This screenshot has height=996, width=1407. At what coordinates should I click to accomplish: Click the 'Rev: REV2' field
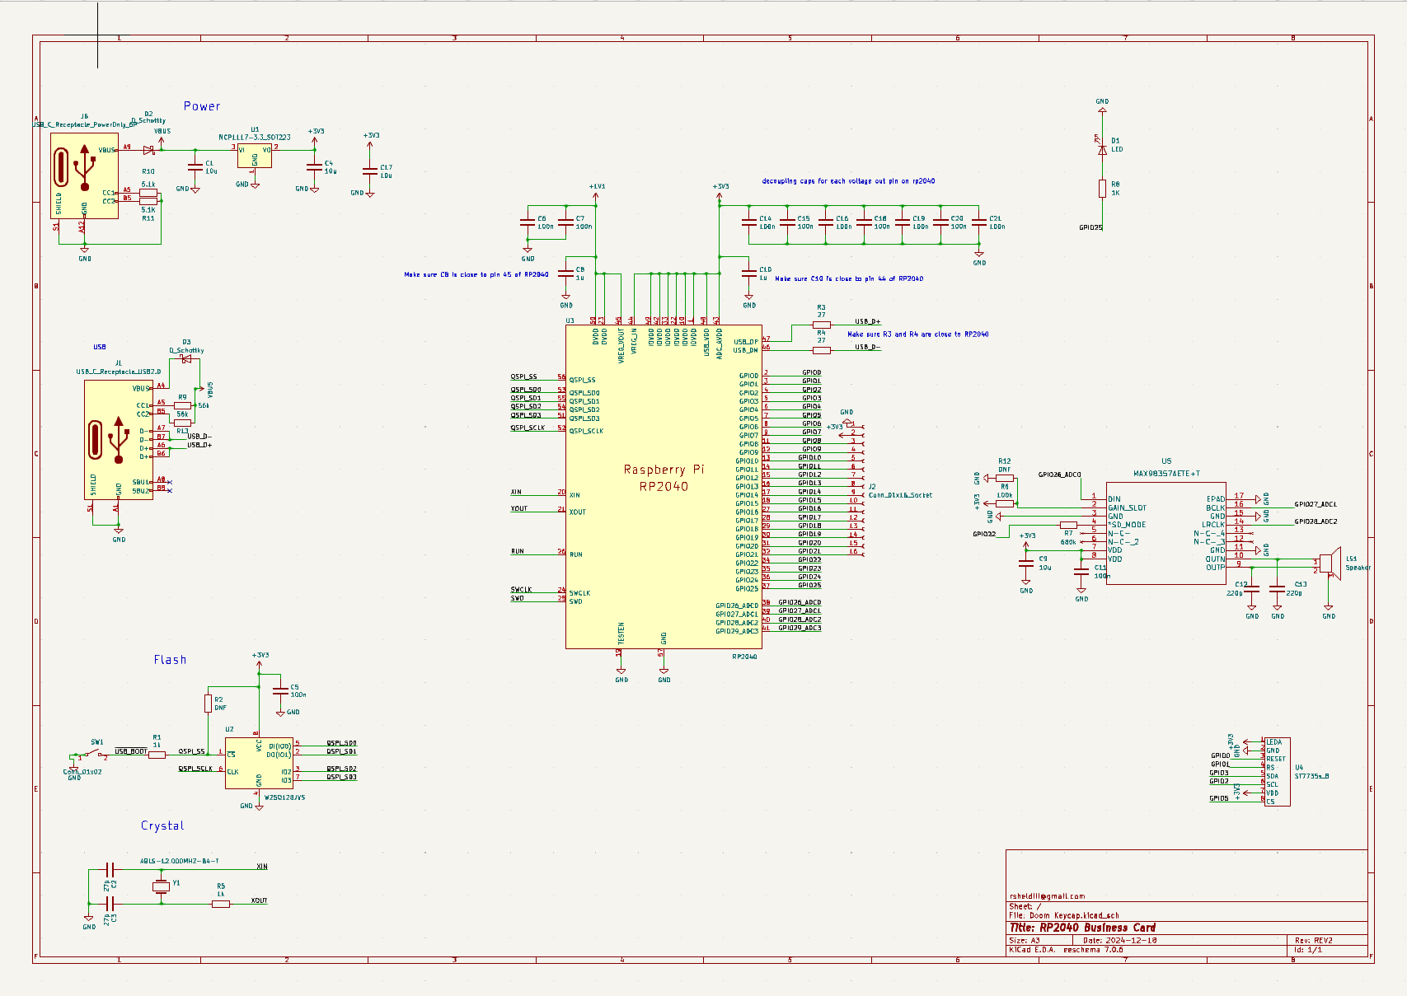pyautogui.click(x=1314, y=940)
